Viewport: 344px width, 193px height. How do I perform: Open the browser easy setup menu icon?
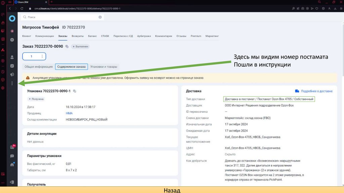point(341,8)
